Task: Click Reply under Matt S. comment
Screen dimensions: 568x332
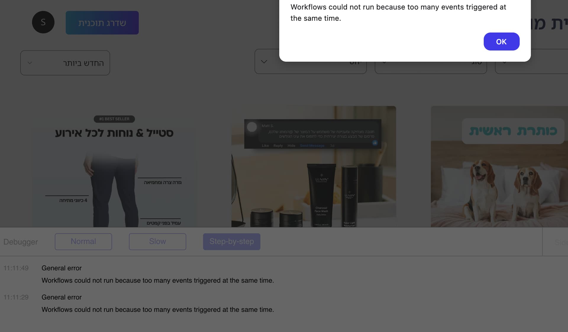Action: (278, 146)
